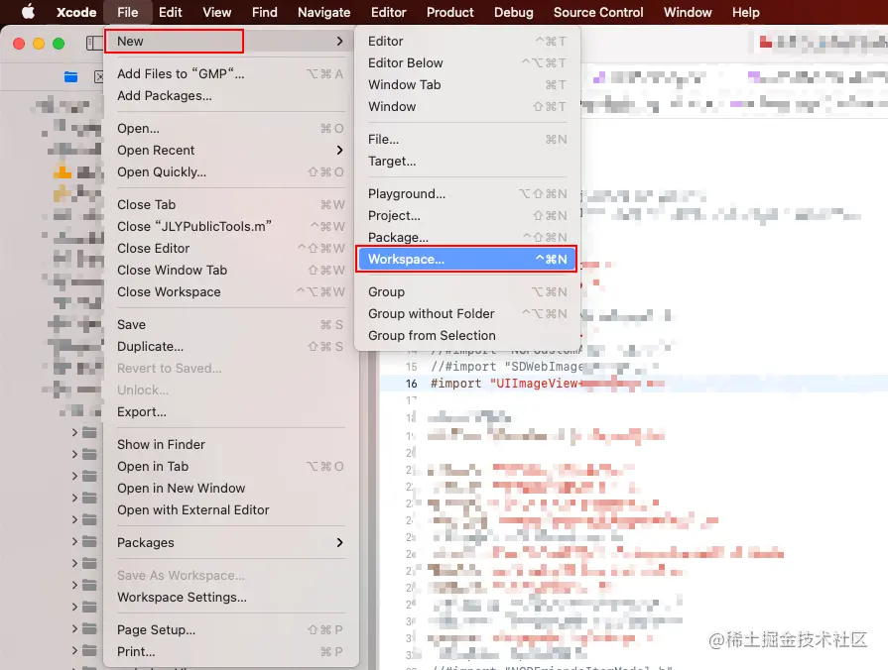Select Export…
The width and height of the screenshot is (888, 670).
click(x=230, y=412)
